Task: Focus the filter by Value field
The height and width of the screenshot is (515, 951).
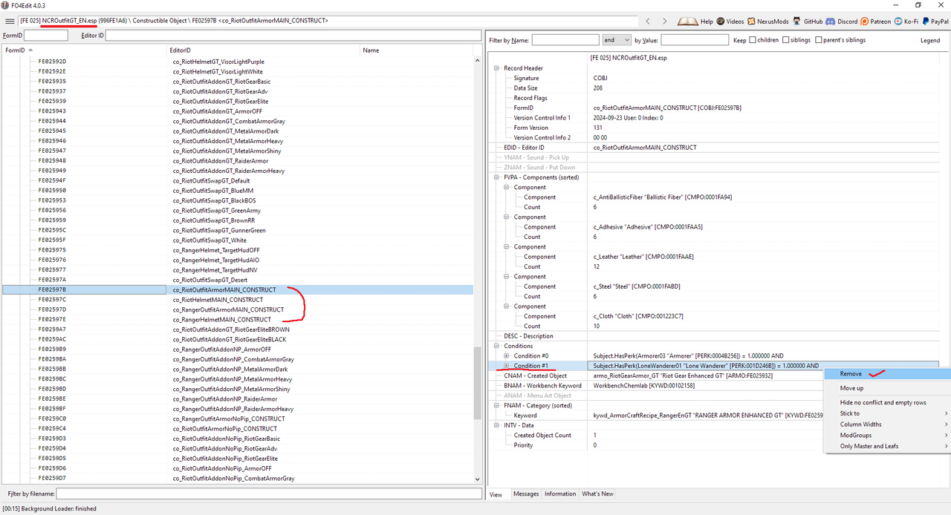Action: click(x=695, y=40)
